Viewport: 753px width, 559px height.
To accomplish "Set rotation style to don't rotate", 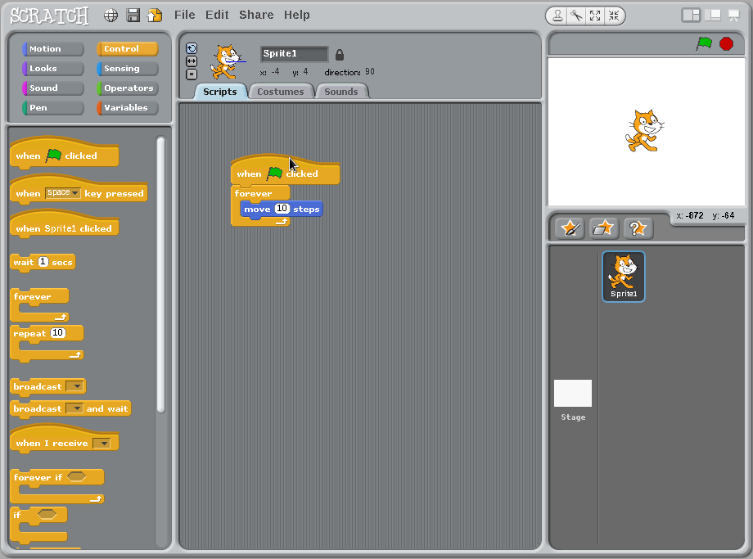I will (192, 74).
